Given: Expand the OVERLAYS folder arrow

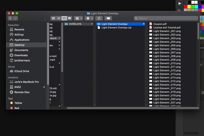Looking at the screenshot, I should (92, 24).
